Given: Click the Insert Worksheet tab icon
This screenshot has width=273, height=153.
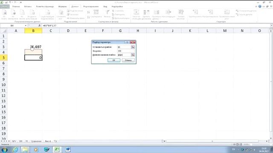Looking at the screenshot, I should [x=55, y=141].
